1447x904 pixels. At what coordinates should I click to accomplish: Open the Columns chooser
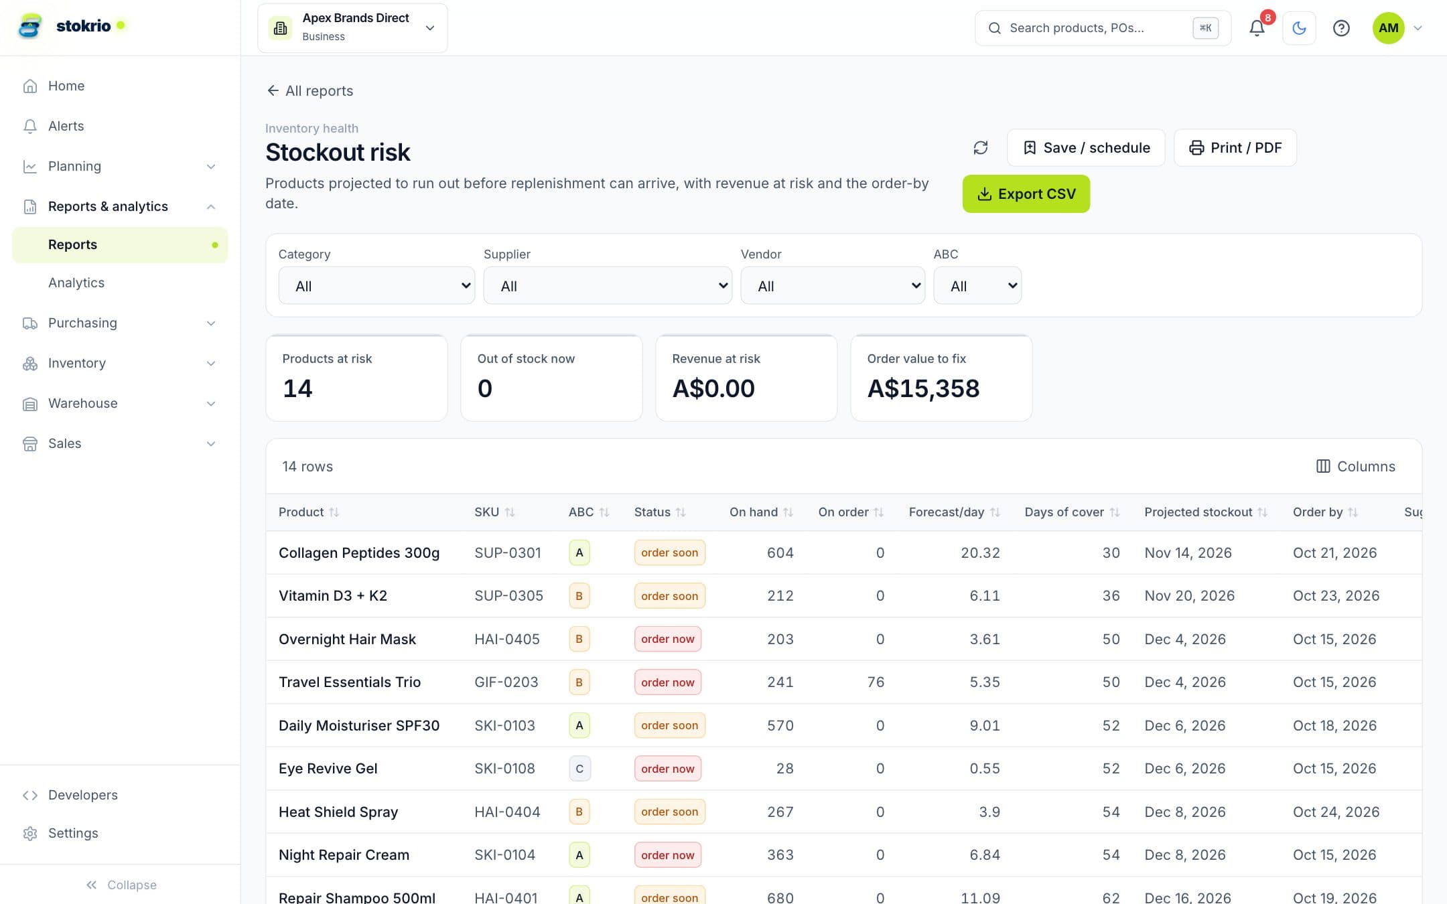(x=1356, y=466)
